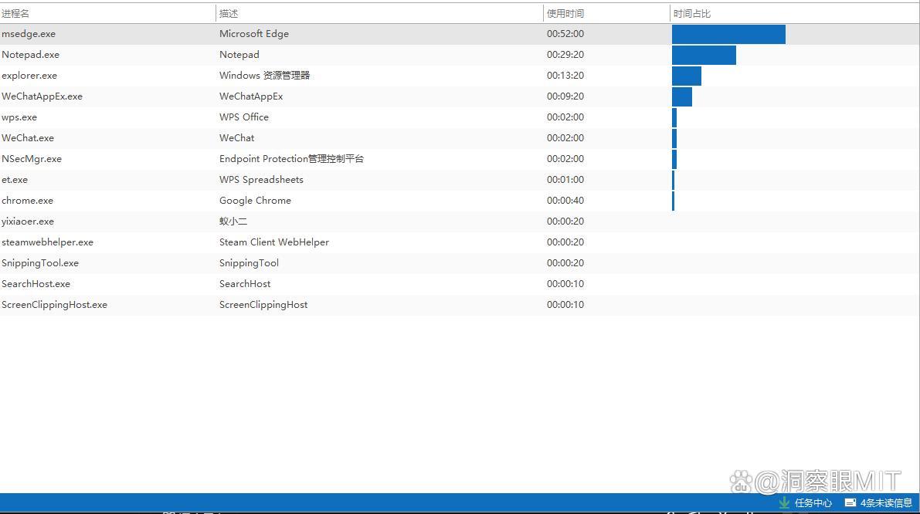The width and height of the screenshot is (920, 514).
Task: Select the WeChatAppEx.exe row
Action: click(42, 96)
